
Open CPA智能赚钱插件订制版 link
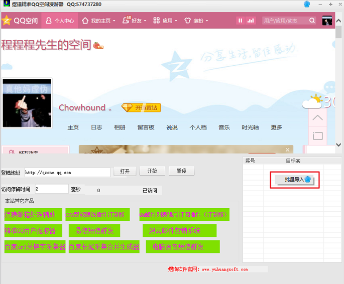tap(97, 215)
